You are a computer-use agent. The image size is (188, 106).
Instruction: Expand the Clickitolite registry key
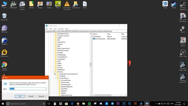[56, 76]
